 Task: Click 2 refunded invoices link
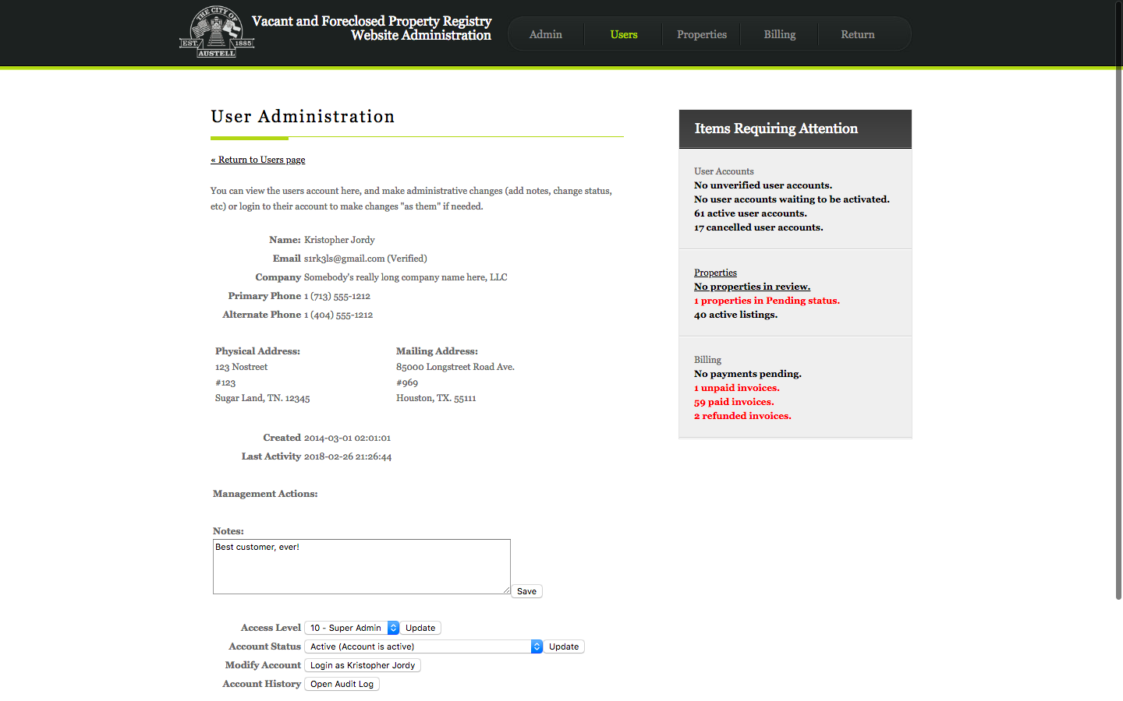click(742, 416)
